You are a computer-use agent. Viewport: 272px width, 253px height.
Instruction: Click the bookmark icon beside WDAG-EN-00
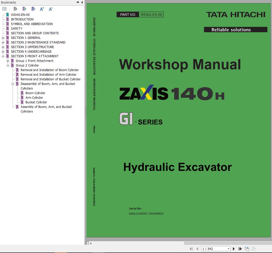click(x=7, y=15)
